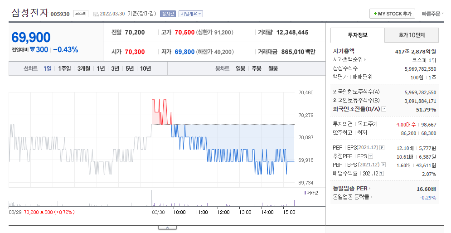
Task: Click the 배당수익률 value 2.07%
Action: click(429, 174)
